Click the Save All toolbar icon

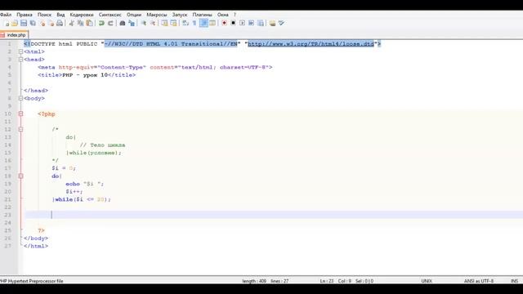(33, 24)
